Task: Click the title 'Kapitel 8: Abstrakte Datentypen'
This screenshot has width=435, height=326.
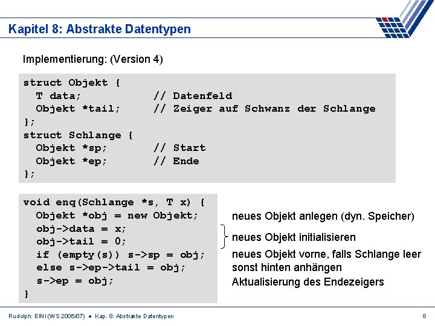Action: coord(100,29)
